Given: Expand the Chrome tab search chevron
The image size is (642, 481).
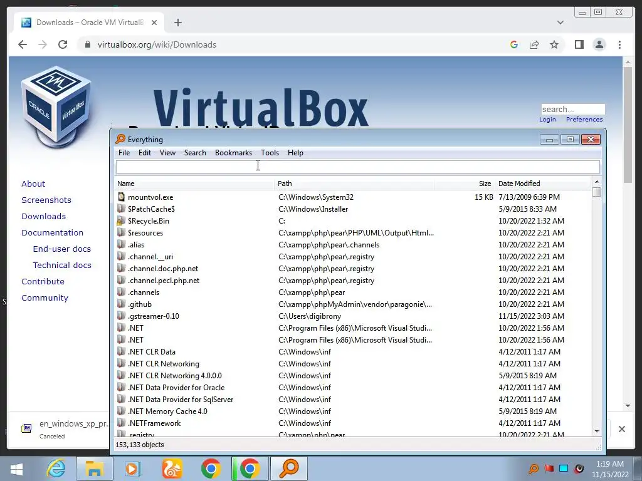Looking at the screenshot, I should tap(560, 23).
